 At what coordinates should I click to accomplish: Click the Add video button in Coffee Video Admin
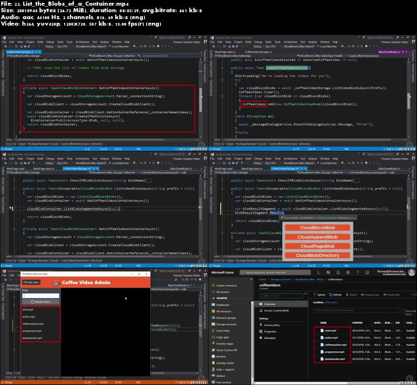[31, 282]
